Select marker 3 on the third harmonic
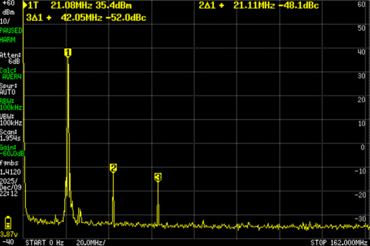This screenshot has width=370, height=246. 158,177
